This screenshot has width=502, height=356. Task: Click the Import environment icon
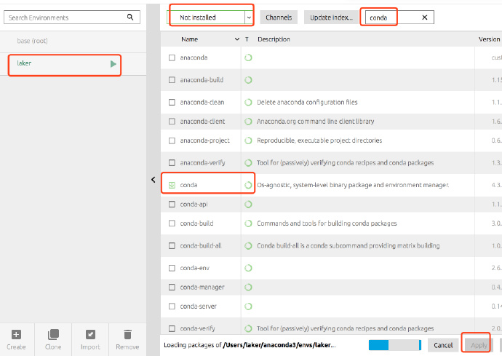[90, 335]
